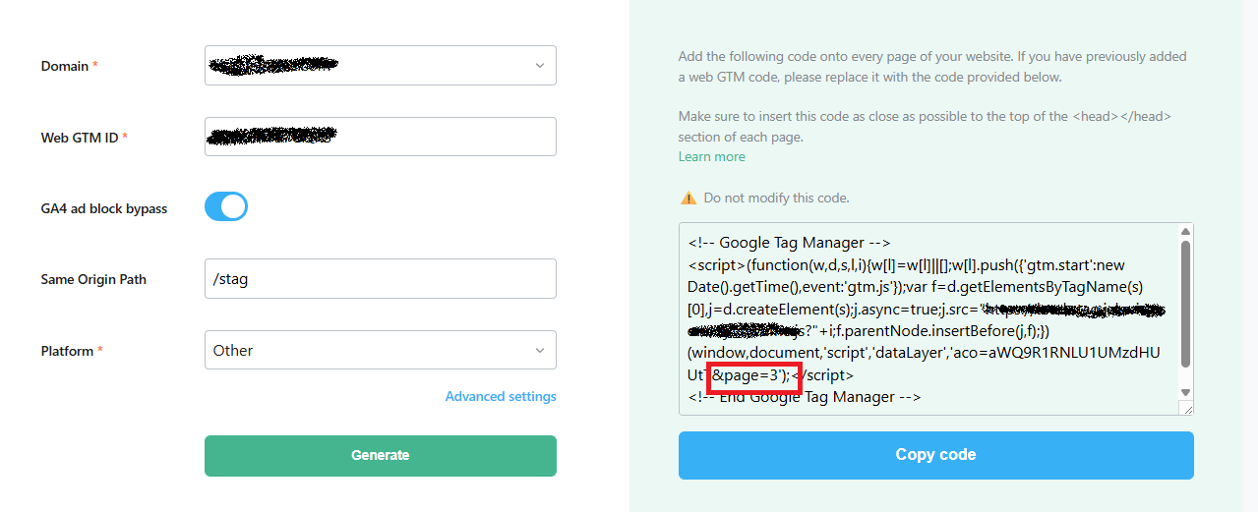1258x512 pixels.
Task: Click the 'Do not modify this code.' text
Action: [x=776, y=198]
